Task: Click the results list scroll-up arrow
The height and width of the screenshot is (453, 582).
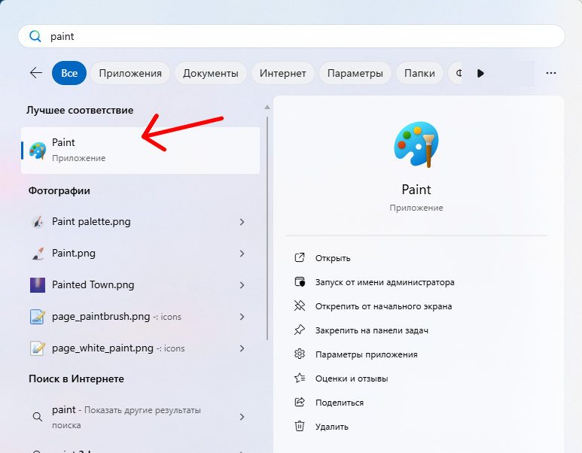Action: click(x=267, y=107)
